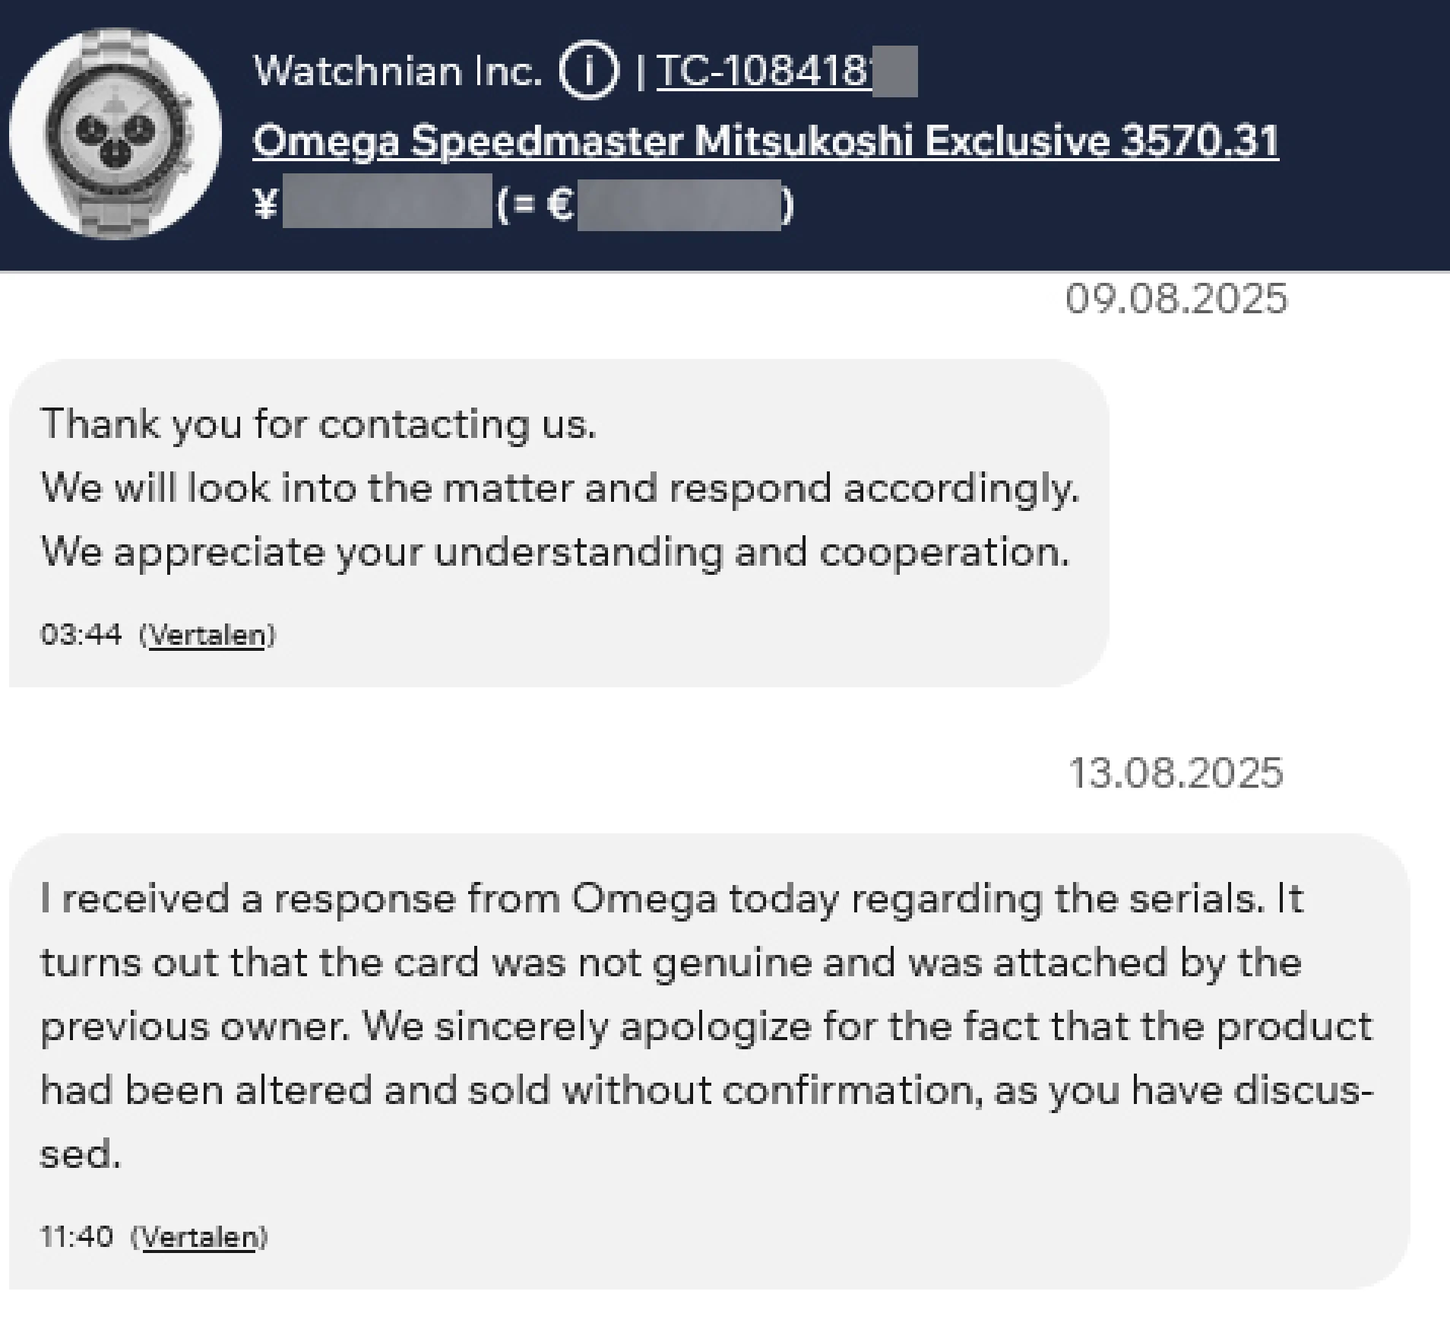The image size is (1450, 1326).
Task: Click the "altered and sold without confirmation" line
Action: [x=707, y=1090]
